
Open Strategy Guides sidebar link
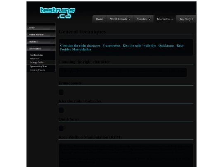pyautogui.click(x=37, y=63)
